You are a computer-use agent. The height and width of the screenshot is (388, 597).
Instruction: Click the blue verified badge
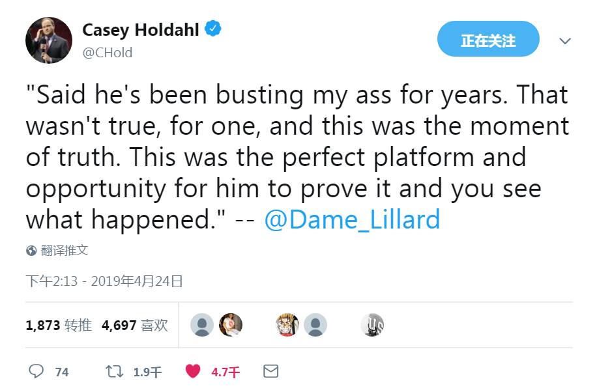click(x=213, y=29)
